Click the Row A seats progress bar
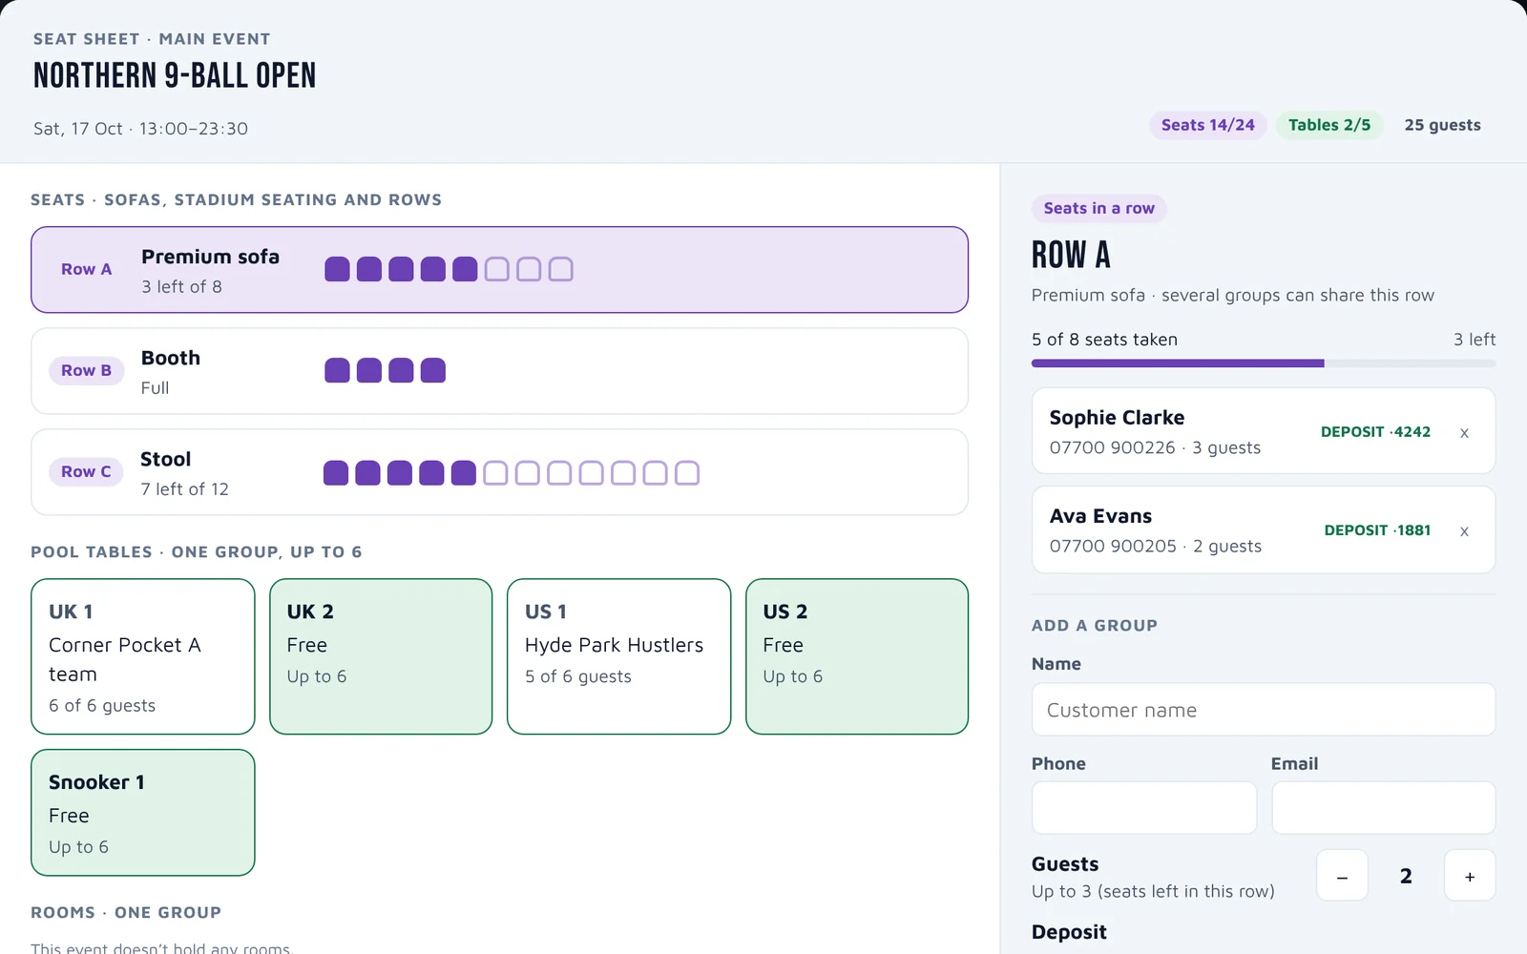This screenshot has width=1527, height=954. [1264, 363]
